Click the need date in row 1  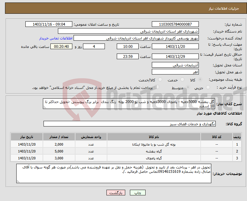tap(27, 144)
